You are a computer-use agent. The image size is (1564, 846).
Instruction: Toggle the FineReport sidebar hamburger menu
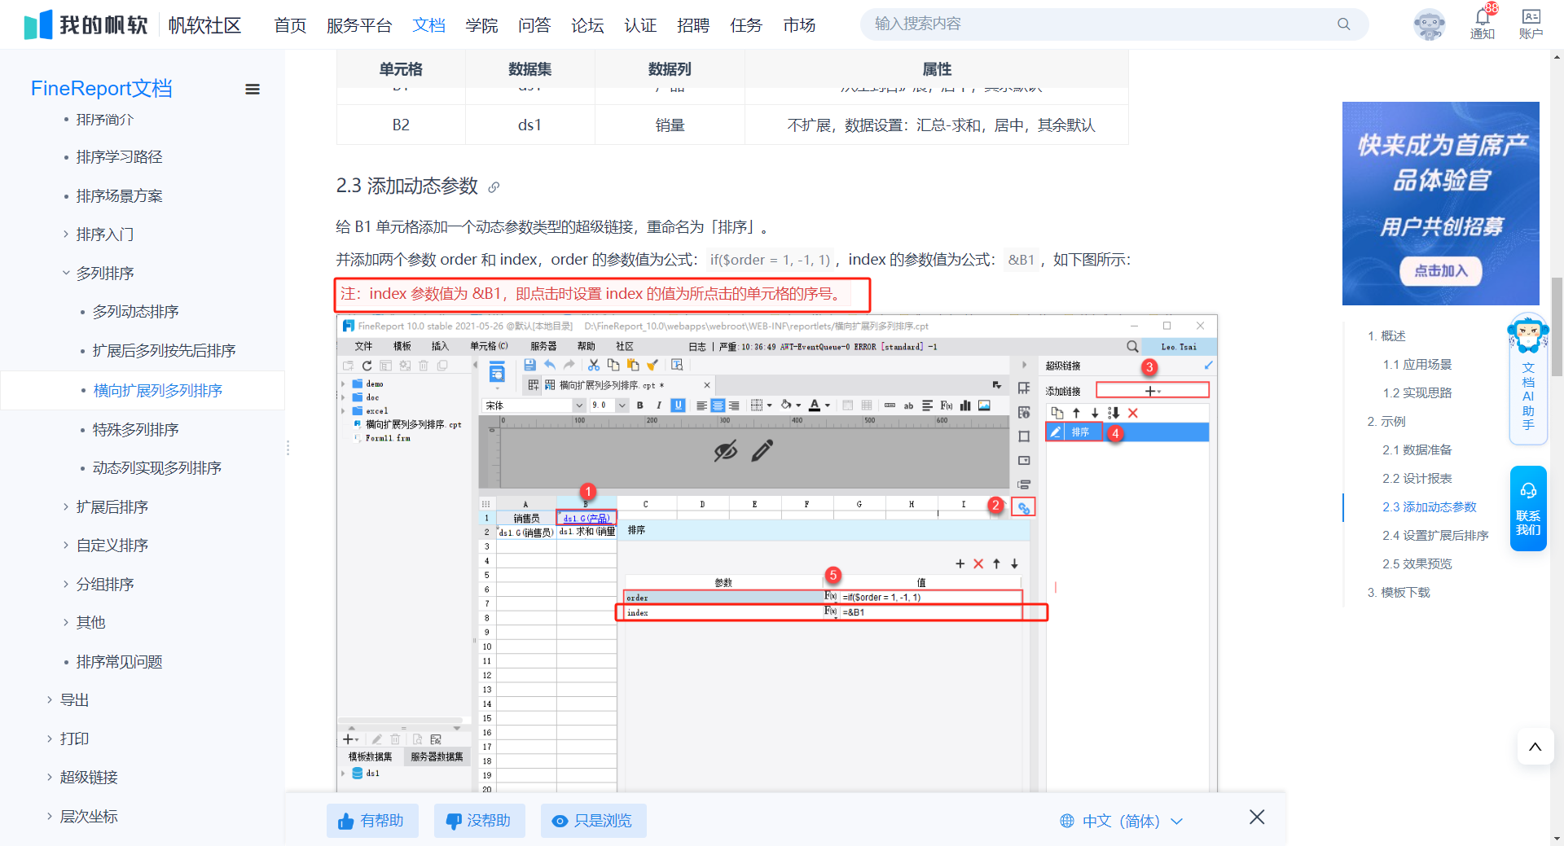pos(253,90)
